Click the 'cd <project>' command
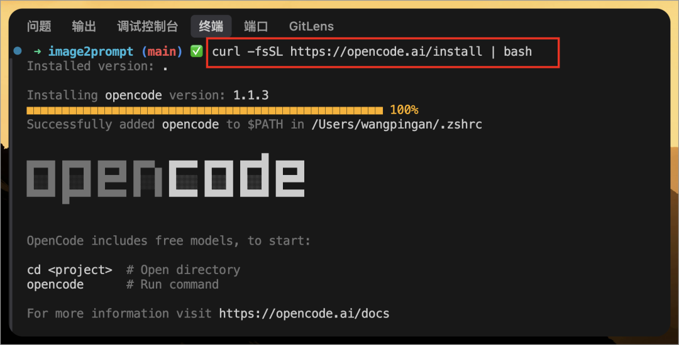The width and height of the screenshot is (679, 345). [69, 270]
